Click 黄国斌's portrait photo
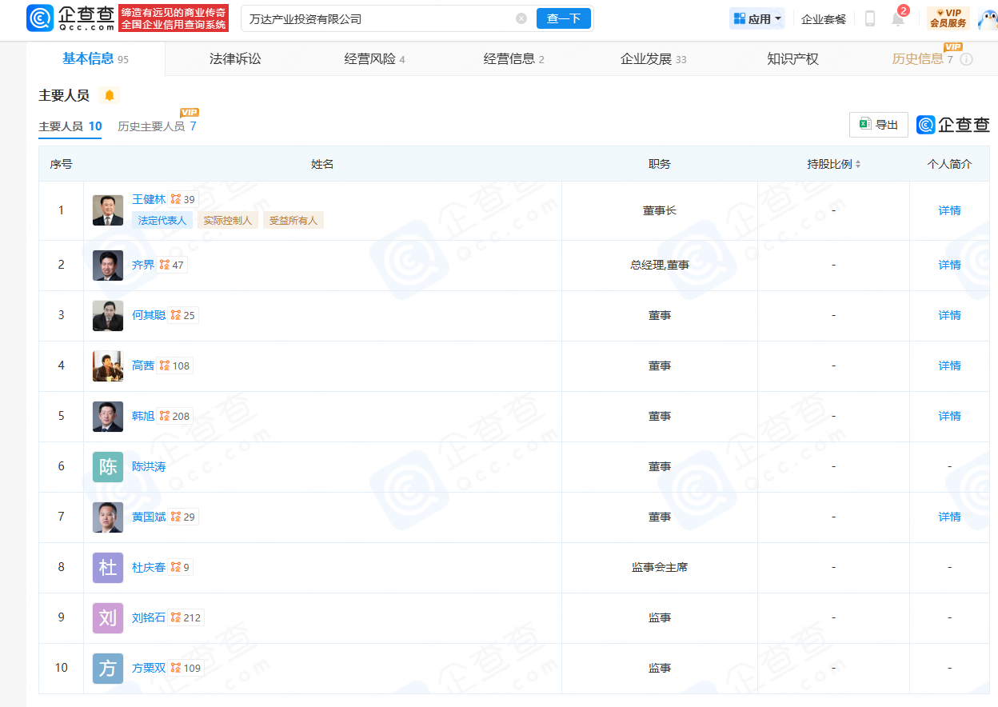The width and height of the screenshot is (998, 707). pos(108,517)
